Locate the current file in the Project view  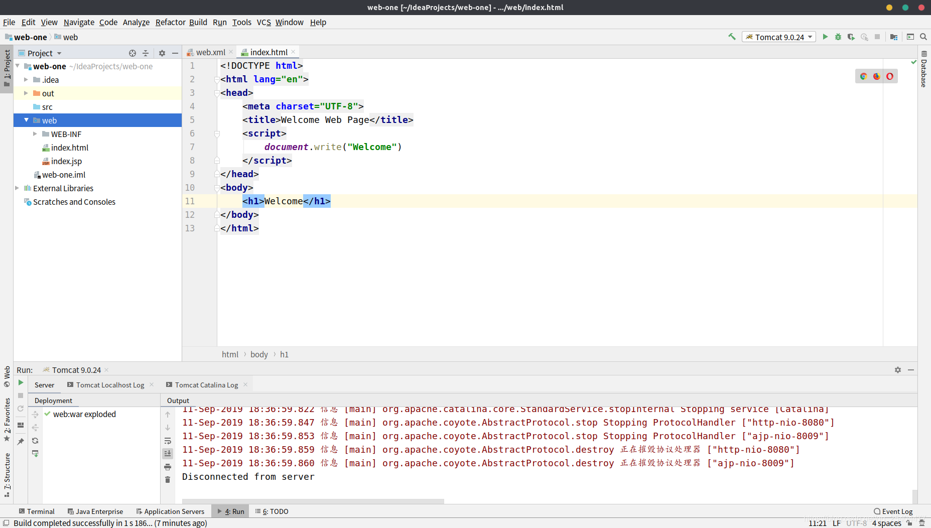click(x=132, y=53)
